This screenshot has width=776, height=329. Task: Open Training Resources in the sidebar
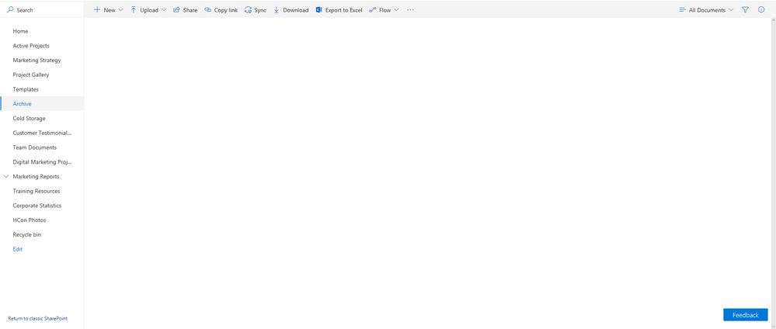37,191
